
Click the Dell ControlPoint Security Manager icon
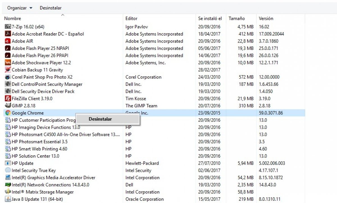click(x=8, y=84)
